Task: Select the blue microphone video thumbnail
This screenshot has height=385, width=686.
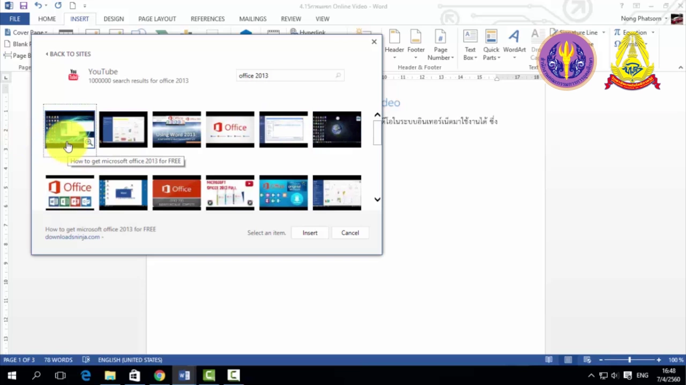Action: (284, 192)
